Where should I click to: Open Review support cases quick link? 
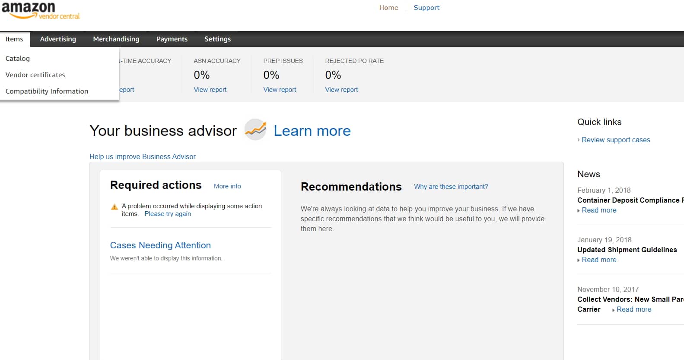[x=616, y=140]
